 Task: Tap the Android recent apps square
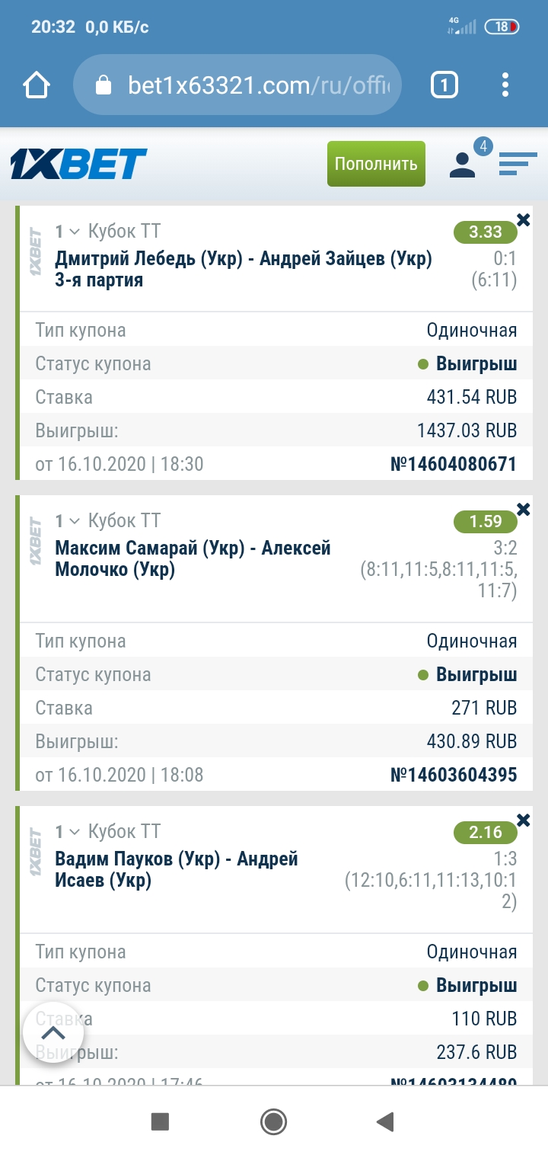click(x=160, y=1121)
